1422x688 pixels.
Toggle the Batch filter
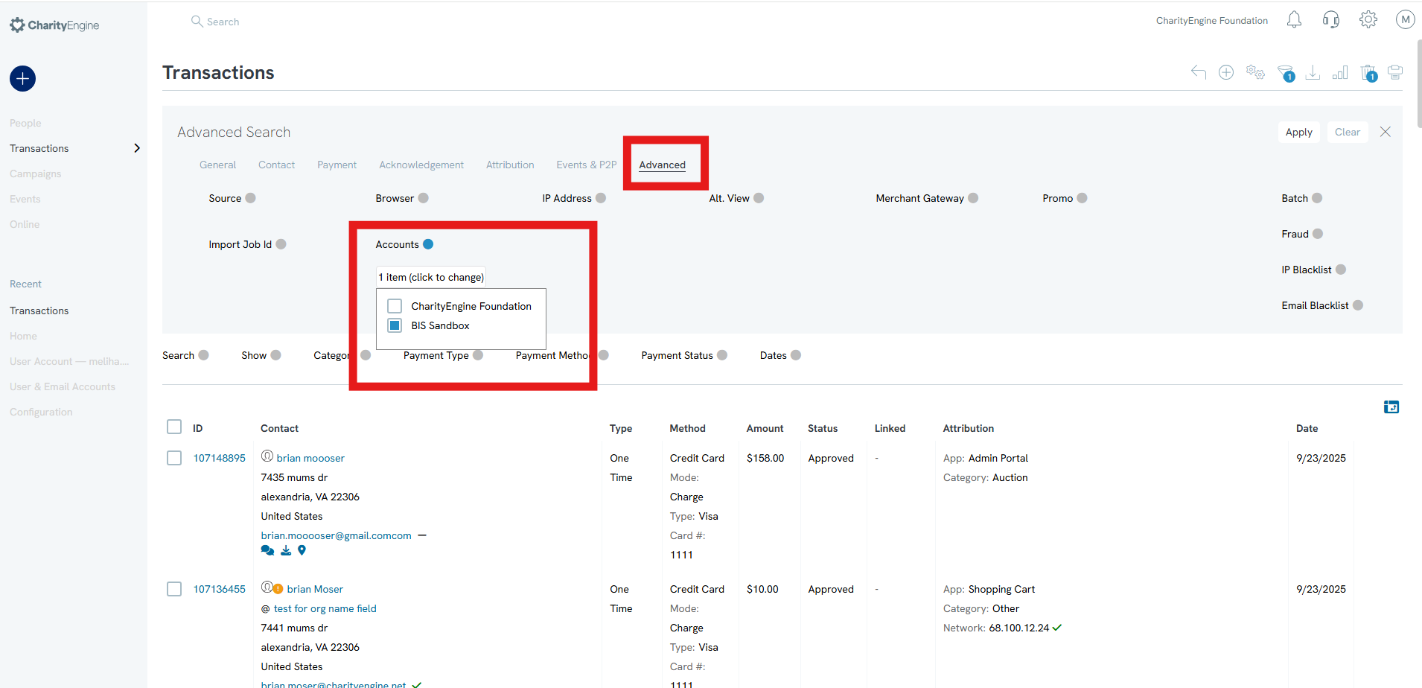[1317, 198]
